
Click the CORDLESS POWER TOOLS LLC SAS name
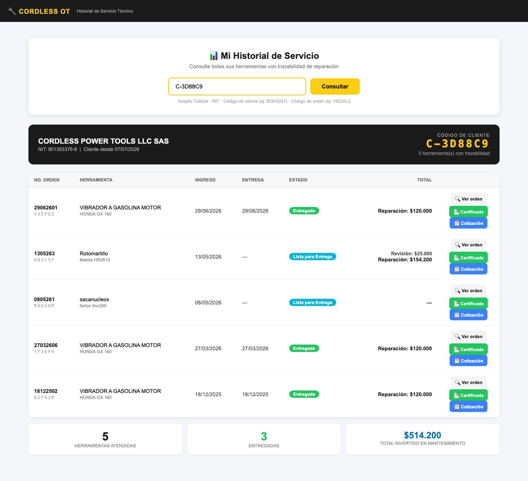103,141
